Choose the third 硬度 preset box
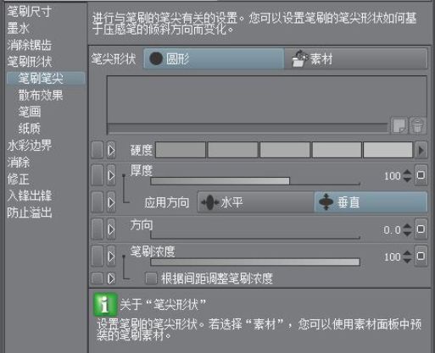The width and height of the screenshot is (435, 353). [285, 150]
